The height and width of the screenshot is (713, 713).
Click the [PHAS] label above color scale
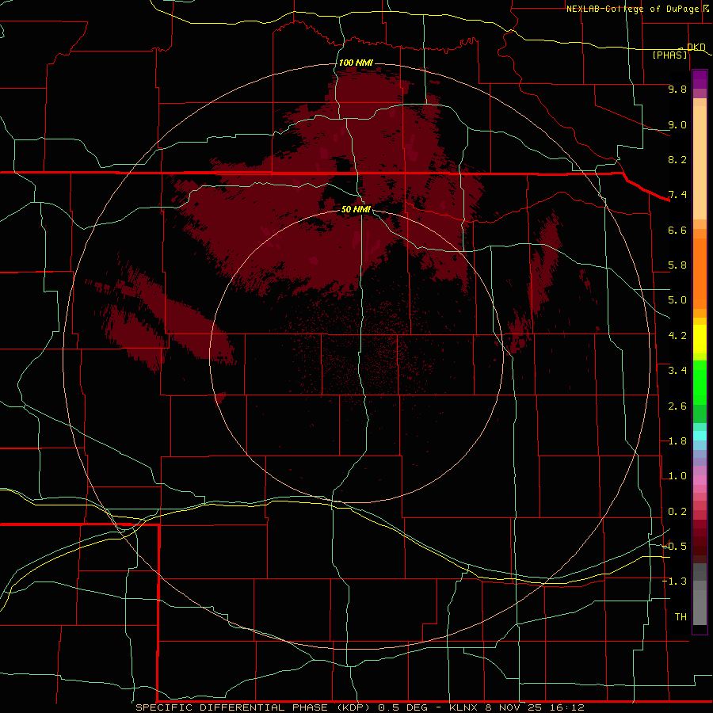pyautogui.click(x=670, y=55)
